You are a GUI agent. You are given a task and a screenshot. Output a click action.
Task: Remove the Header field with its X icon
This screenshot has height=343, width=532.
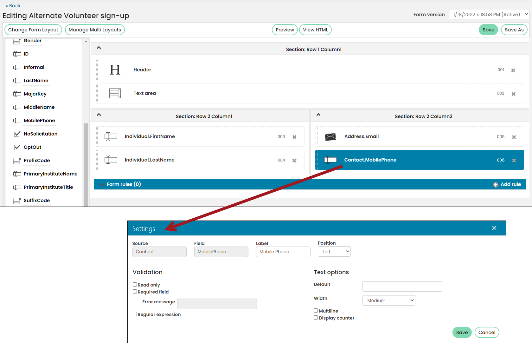(513, 70)
